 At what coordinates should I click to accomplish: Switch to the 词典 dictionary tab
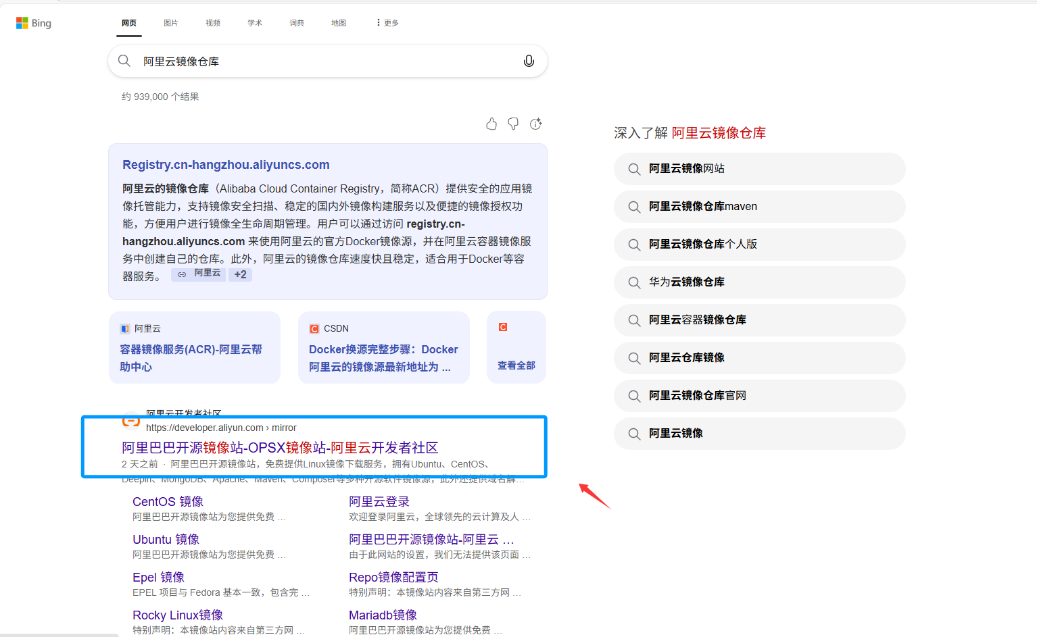pos(297,23)
